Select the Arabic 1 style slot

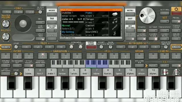tap(51, 72)
